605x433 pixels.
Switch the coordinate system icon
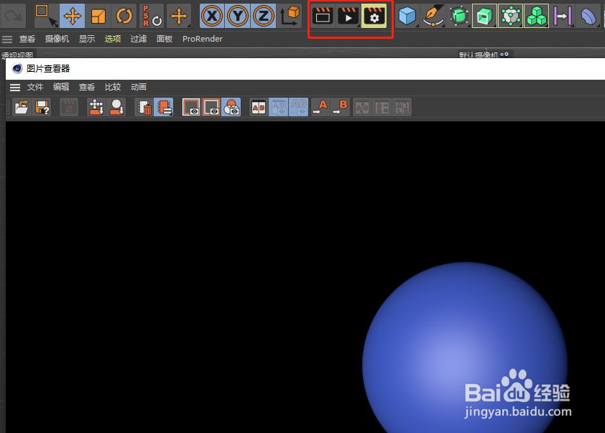pos(290,16)
